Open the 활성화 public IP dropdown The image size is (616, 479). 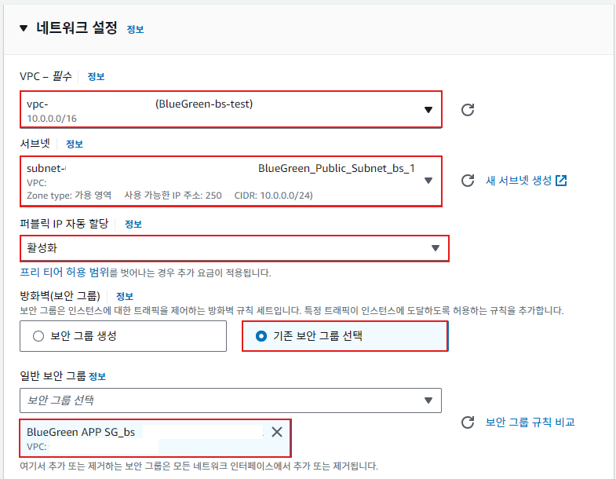pyautogui.click(x=235, y=248)
